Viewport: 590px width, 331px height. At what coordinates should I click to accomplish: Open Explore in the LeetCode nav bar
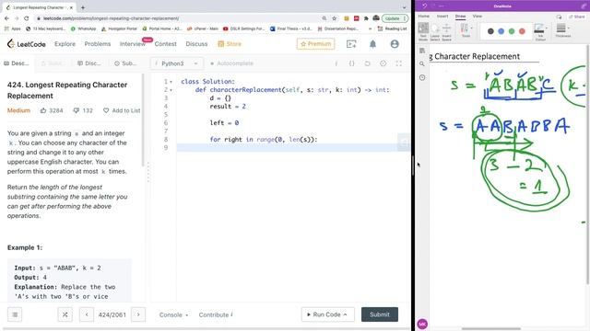point(65,44)
